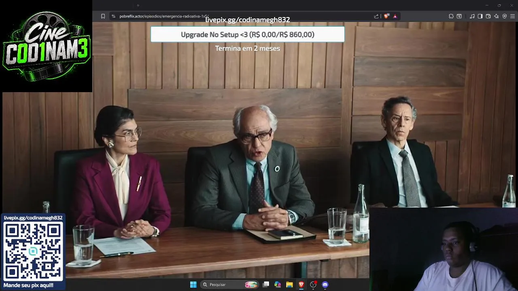Click the streamer webcam overlay
Image resolution: width=518 pixels, height=291 pixels.
[x=444, y=249]
